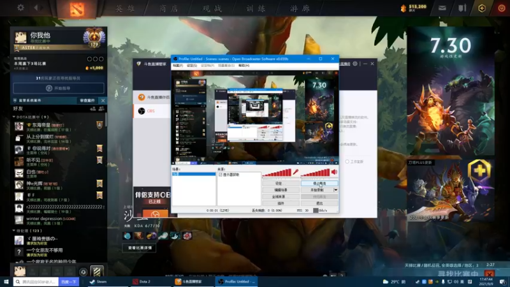
Task: Click OBS 开始录制 start recording button
Action: tap(317, 190)
